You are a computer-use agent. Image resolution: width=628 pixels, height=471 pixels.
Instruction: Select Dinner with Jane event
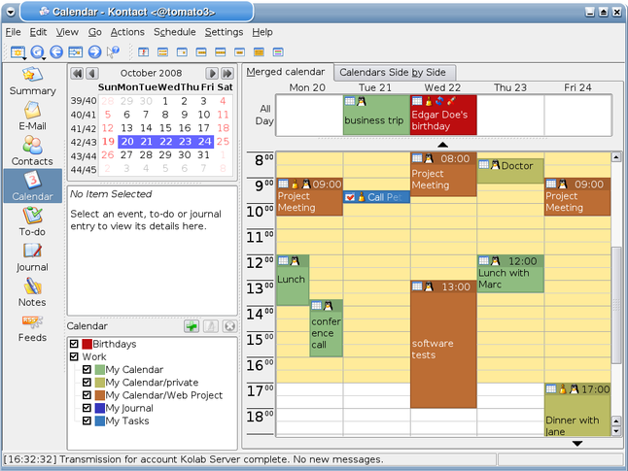pyautogui.click(x=577, y=410)
